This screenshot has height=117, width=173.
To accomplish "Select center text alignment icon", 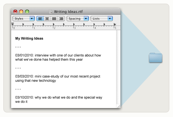I will point(47,18).
